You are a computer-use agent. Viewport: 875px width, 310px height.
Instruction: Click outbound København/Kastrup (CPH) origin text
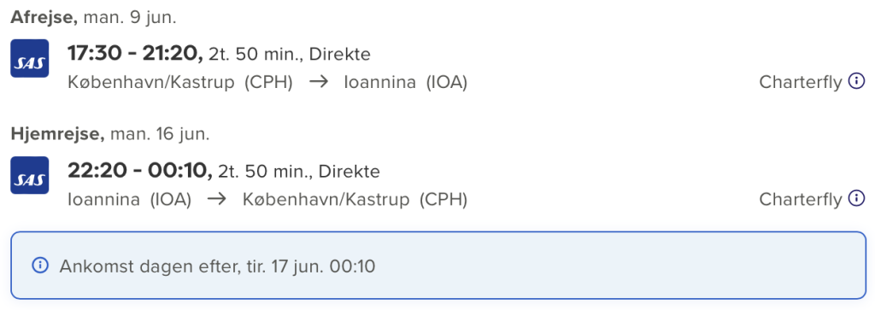[180, 83]
